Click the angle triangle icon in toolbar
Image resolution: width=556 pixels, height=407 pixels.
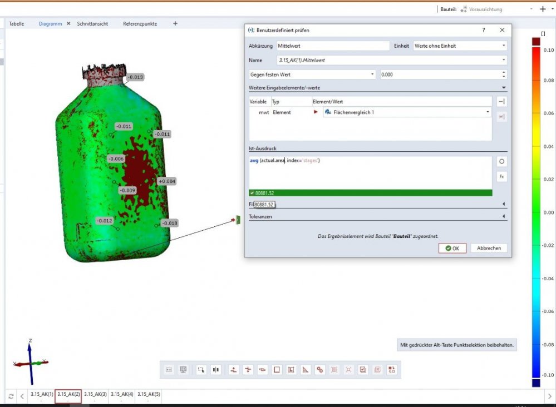point(305,369)
